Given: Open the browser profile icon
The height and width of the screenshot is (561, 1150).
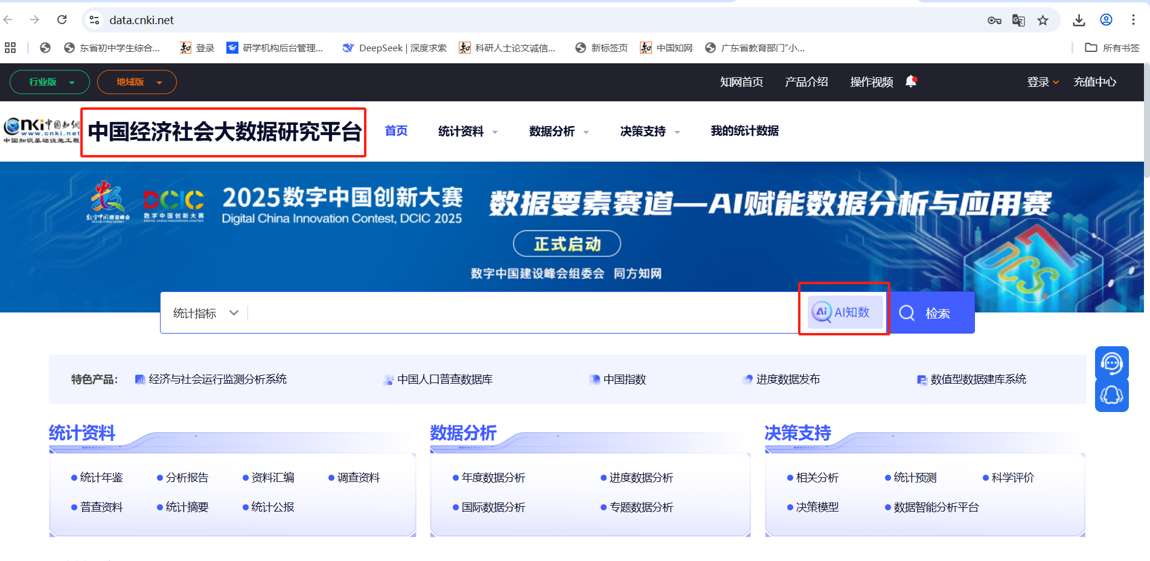Looking at the screenshot, I should [1106, 20].
